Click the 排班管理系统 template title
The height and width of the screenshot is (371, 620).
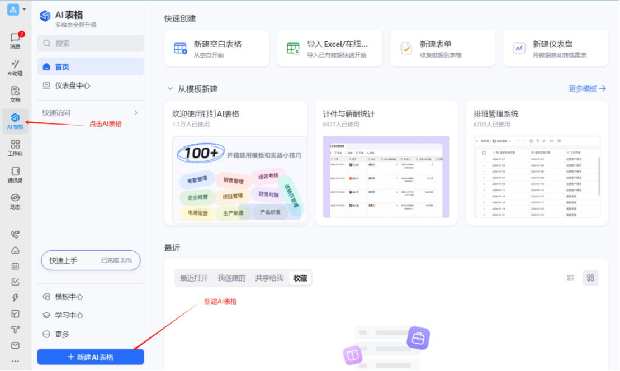click(x=496, y=114)
